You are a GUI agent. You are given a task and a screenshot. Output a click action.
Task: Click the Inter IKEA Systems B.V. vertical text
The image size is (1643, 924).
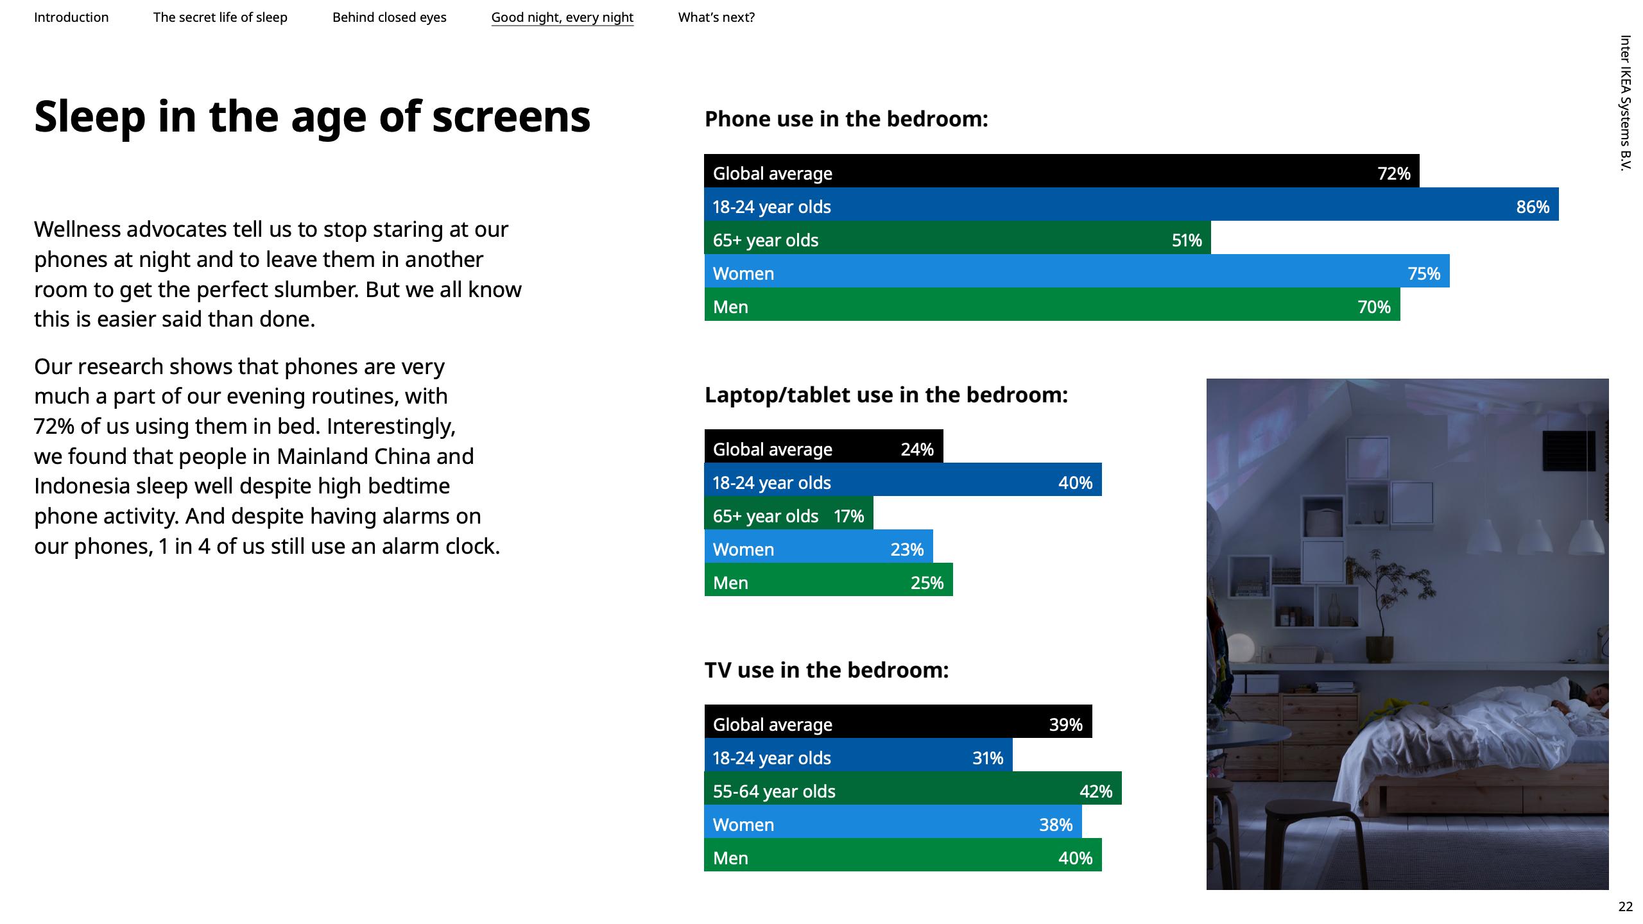[x=1624, y=103]
